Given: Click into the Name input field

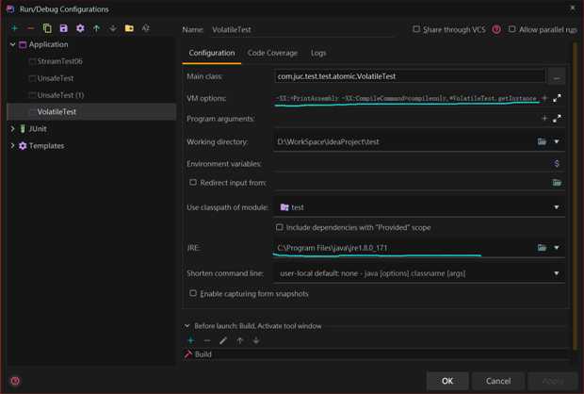Looking at the screenshot, I should [301, 29].
